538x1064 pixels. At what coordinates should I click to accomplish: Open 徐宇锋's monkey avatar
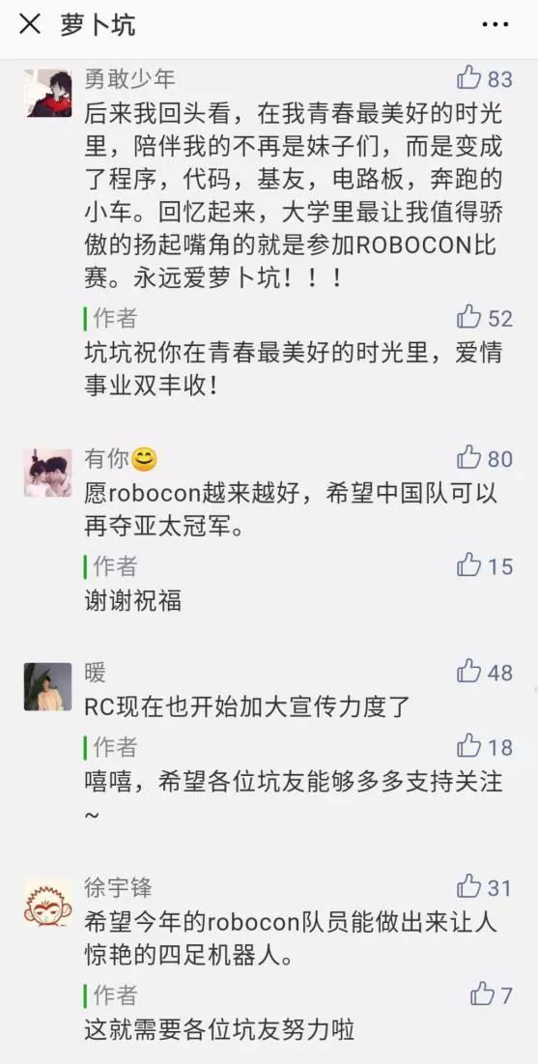48,902
